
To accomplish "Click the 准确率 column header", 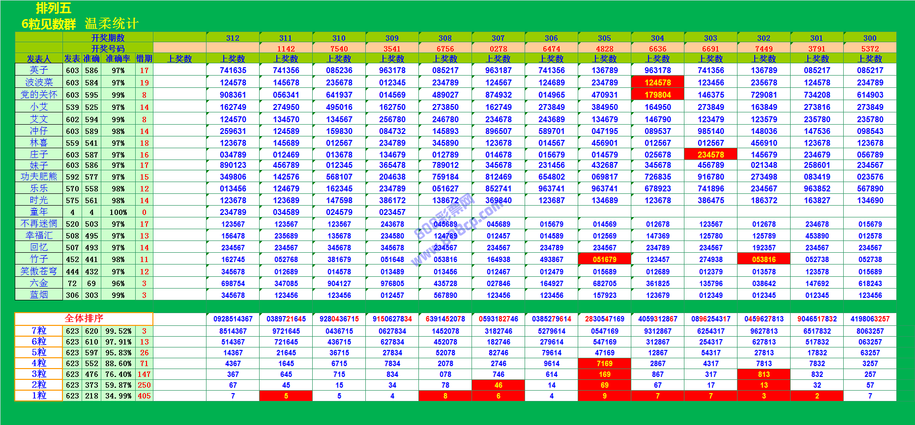I will coord(118,59).
